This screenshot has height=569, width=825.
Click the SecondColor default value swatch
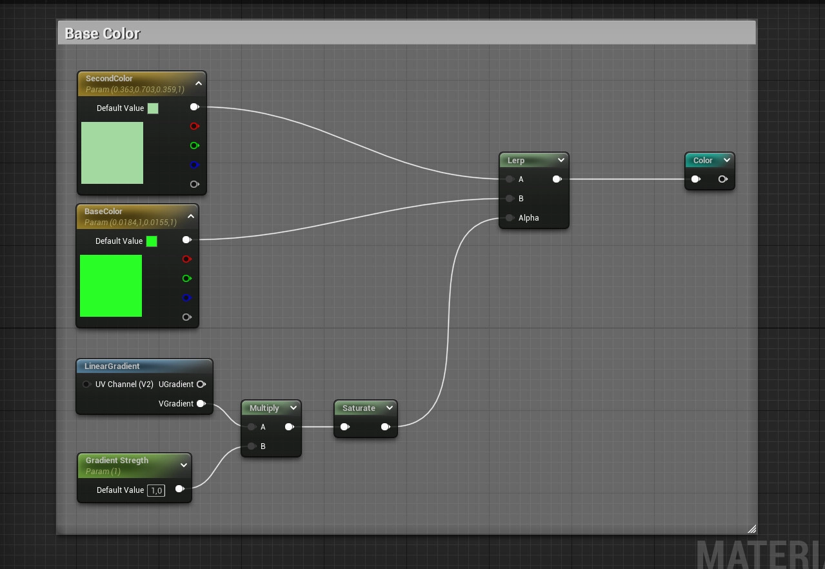click(153, 108)
